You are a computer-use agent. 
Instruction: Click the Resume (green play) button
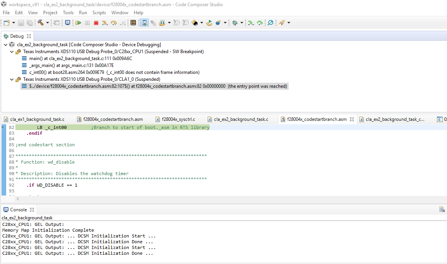click(x=78, y=23)
